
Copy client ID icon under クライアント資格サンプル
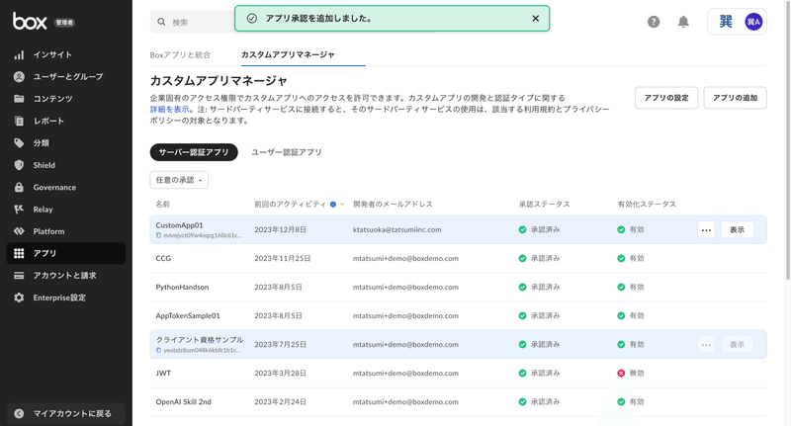[x=158, y=350]
